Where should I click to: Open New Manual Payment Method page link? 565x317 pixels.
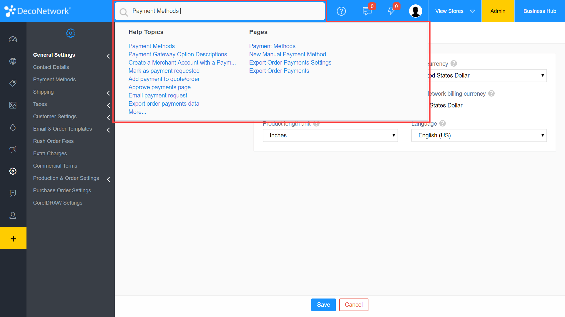point(288,54)
